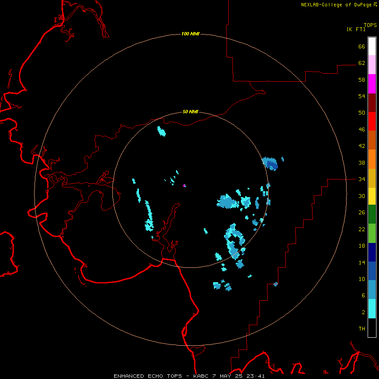379x379 pixels.
Task: Click the magenta legend swatch
Action: tap(372, 84)
